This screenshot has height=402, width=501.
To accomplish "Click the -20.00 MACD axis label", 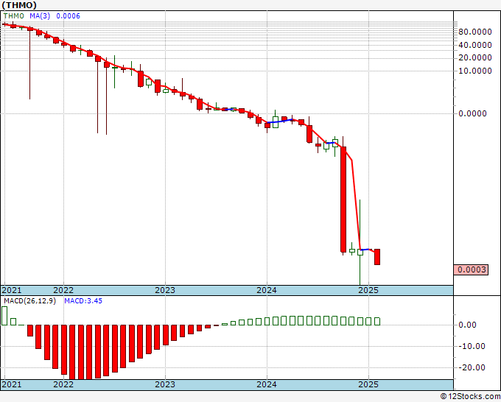I will [x=473, y=367].
